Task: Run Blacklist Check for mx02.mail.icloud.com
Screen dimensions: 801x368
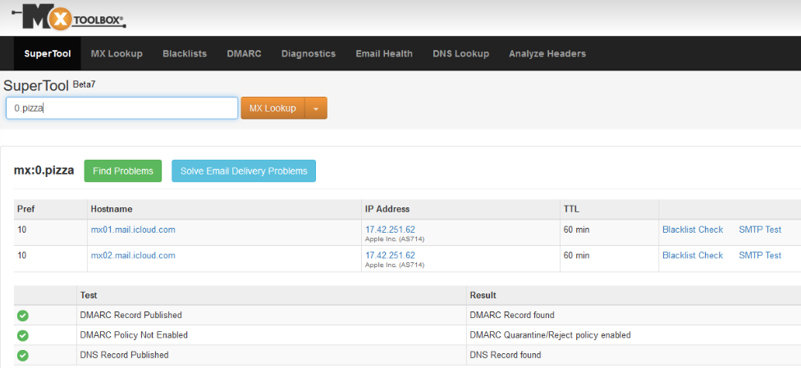Action: click(x=693, y=255)
